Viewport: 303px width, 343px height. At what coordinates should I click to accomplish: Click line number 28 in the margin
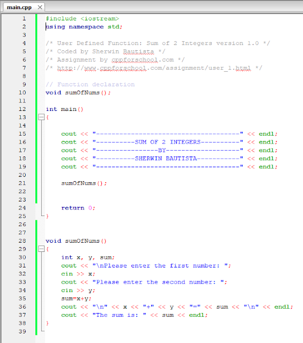pos(23,241)
